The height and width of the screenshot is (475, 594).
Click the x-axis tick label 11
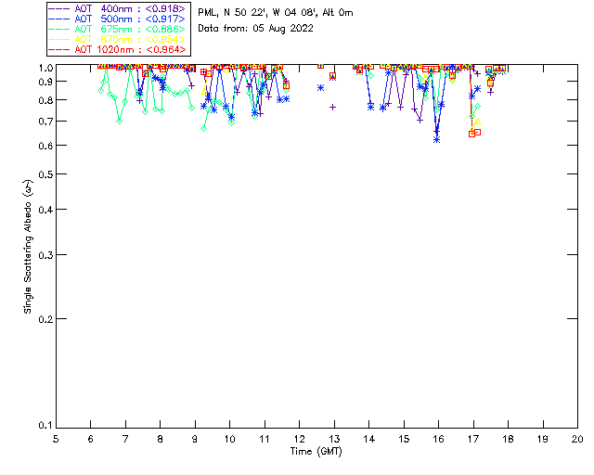pos(265,439)
